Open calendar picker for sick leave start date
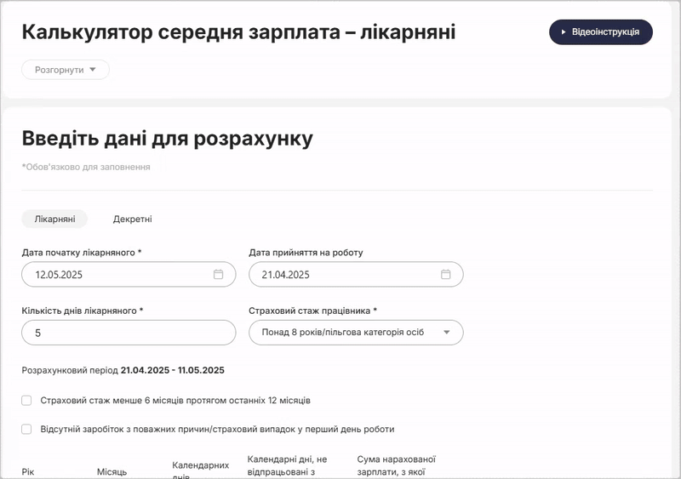The image size is (681, 479). [x=218, y=275]
